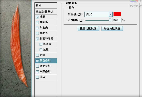Enable the 内阴影 inner shadow checkbox

tap(37, 22)
